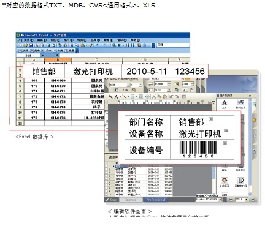This screenshot has width=265, height=226.
Task: Select the Line drawing tool in the editor toolbar
Action: [124, 97]
